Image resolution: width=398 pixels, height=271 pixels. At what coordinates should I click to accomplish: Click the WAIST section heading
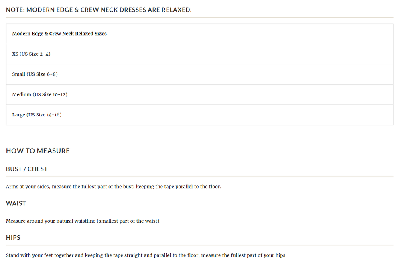16,203
